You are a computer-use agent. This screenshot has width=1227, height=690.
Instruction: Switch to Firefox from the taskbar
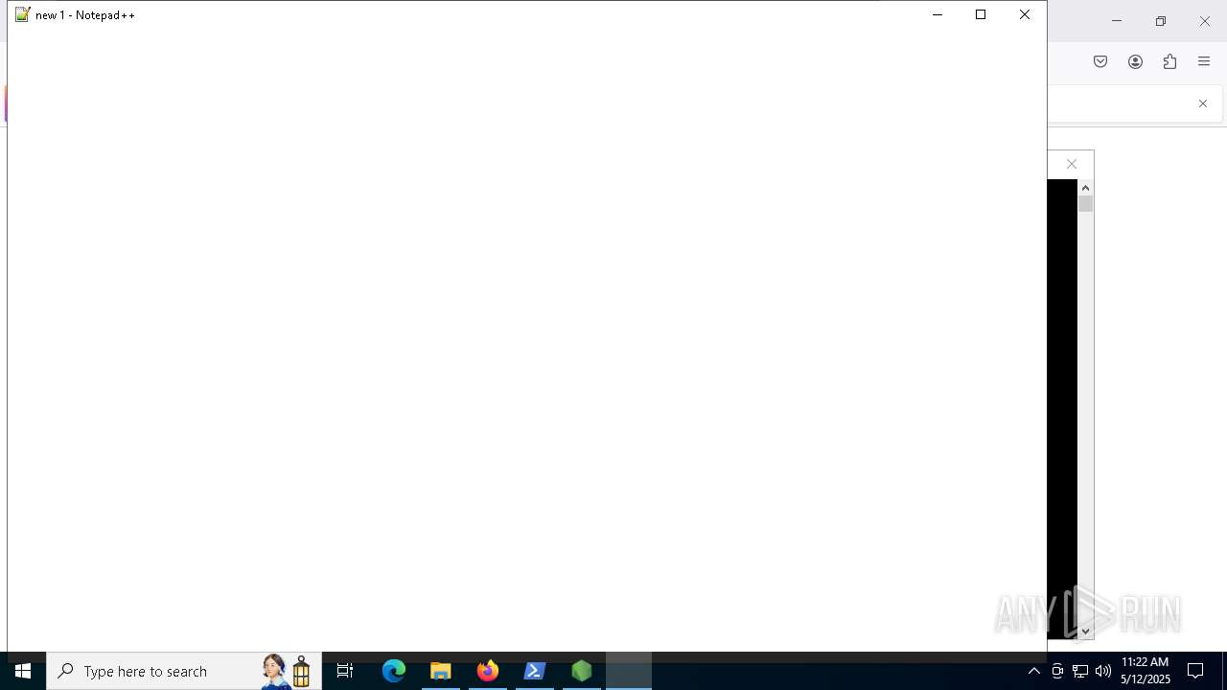pyautogui.click(x=488, y=671)
